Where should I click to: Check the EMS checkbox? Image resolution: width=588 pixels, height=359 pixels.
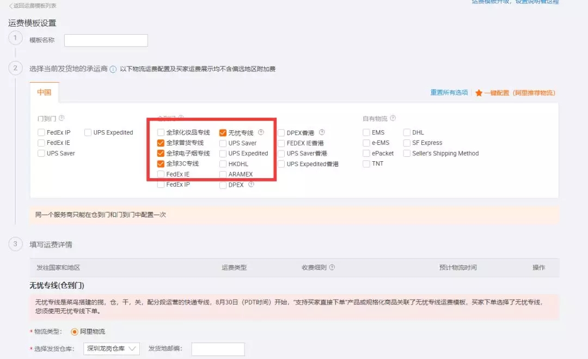point(366,132)
